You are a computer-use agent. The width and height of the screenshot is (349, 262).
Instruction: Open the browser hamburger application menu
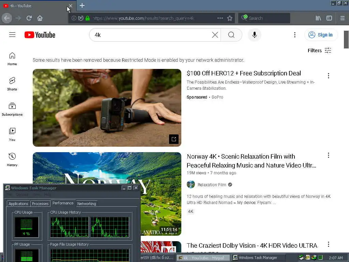343,18
